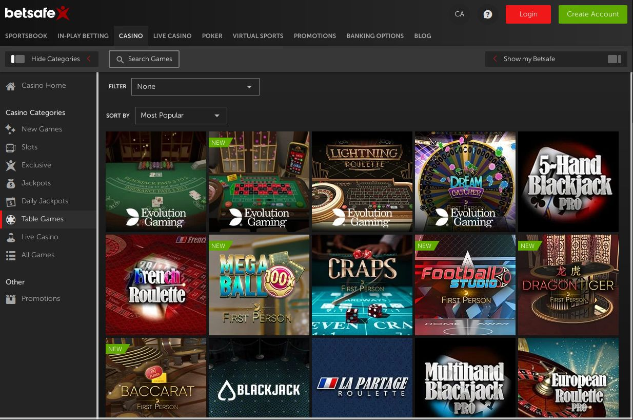Open the Blog tab

(x=423, y=36)
